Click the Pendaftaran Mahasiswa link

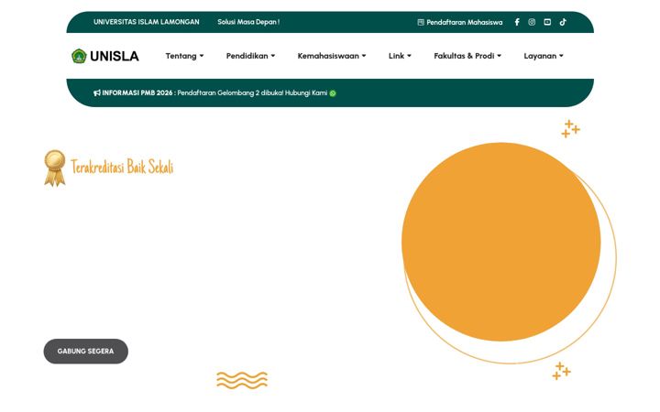point(464,22)
